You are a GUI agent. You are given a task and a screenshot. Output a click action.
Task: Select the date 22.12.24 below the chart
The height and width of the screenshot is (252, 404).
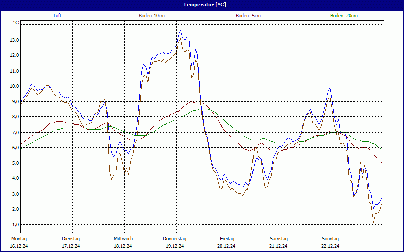331,246
